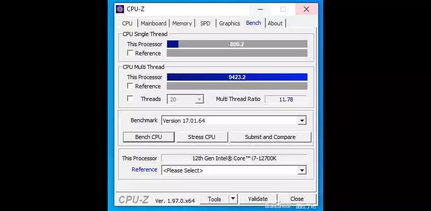Click Submit and Compare button

[x=270, y=137]
